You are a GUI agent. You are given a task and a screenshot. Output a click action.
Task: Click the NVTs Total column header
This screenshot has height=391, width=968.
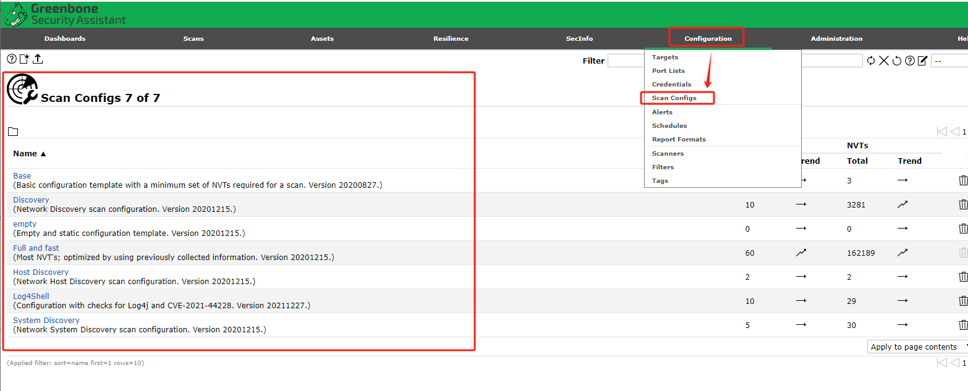[857, 161]
